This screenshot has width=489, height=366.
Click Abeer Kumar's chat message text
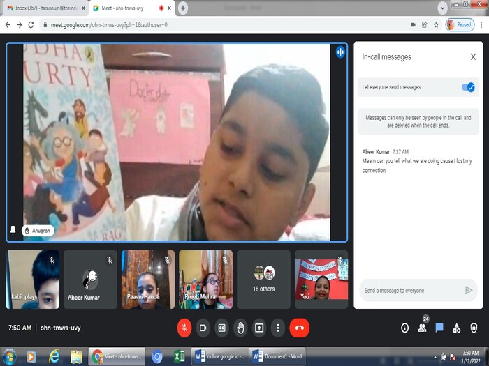point(416,166)
